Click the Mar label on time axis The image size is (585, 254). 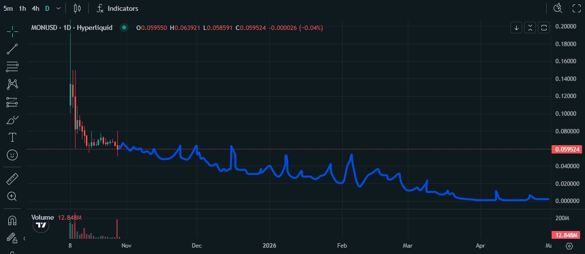click(408, 246)
